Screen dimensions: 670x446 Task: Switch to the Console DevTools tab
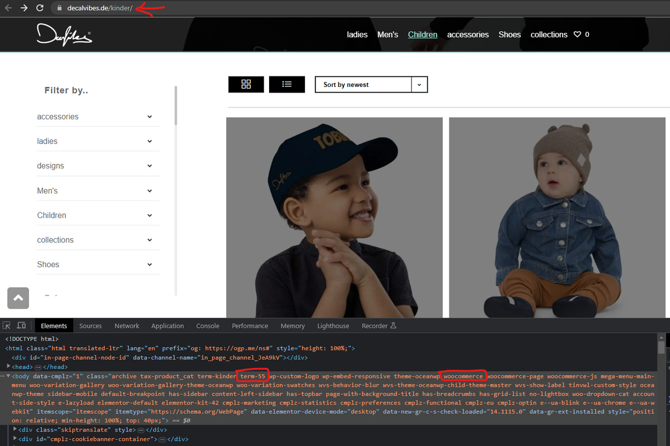pos(208,326)
